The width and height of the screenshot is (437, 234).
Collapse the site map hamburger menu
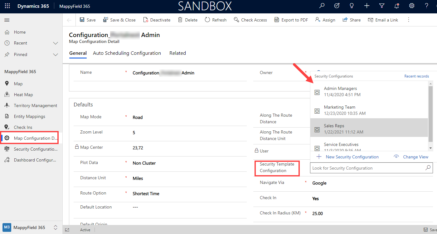pyautogui.click(x=7, y=20)
